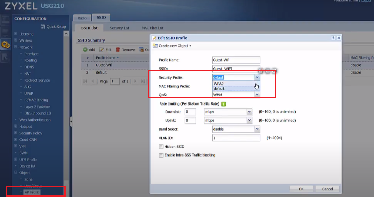The height and width of the screenshot is (197, 374).
Task: Click the Cancel button
Action: pos(327,189)
